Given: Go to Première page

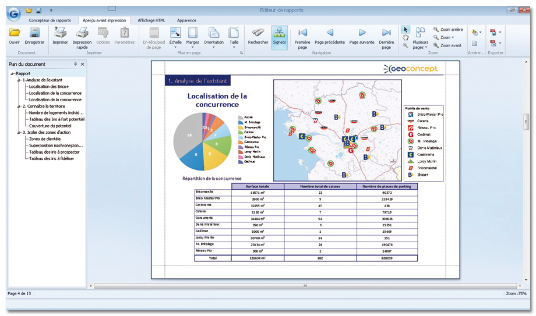Looking at the screenshot, I should pos(302,38).
